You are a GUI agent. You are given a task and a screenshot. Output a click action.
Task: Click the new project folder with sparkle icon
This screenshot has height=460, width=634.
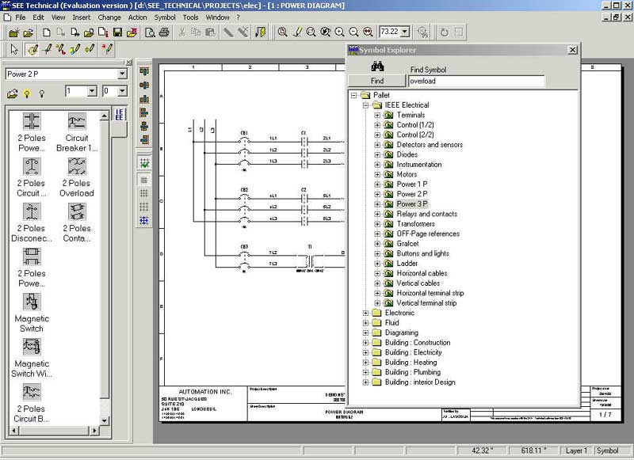(x=14, y=32)
